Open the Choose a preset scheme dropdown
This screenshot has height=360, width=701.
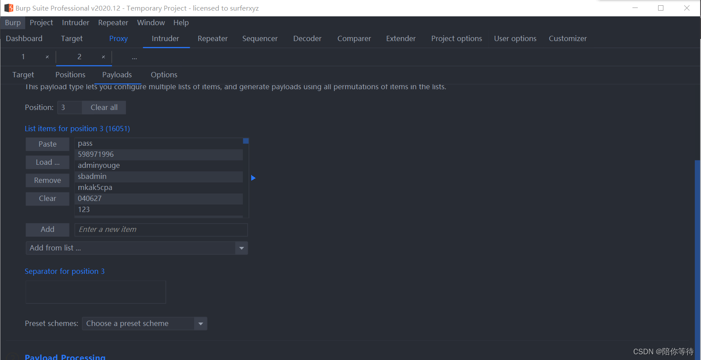click(145, 323)
